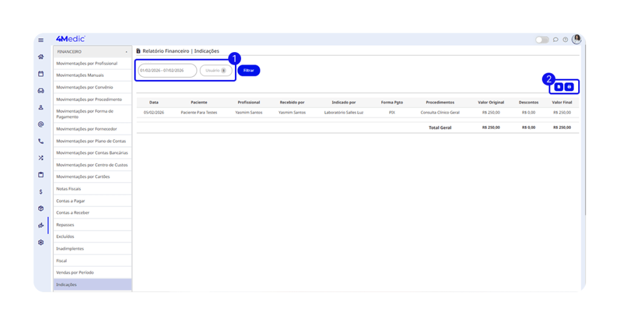The height and width of the screenshot is (325, 620).
Task: Select Contas a Pagar menu item
Action: [x=92, y=201]
